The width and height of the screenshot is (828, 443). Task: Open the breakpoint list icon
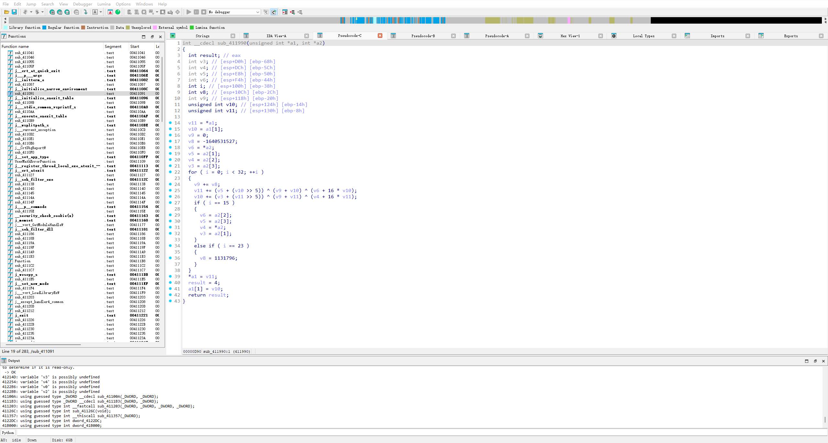coord(285,12)
